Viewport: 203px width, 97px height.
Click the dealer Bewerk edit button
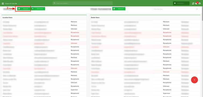pyautogui.click(x=119, y=9)
